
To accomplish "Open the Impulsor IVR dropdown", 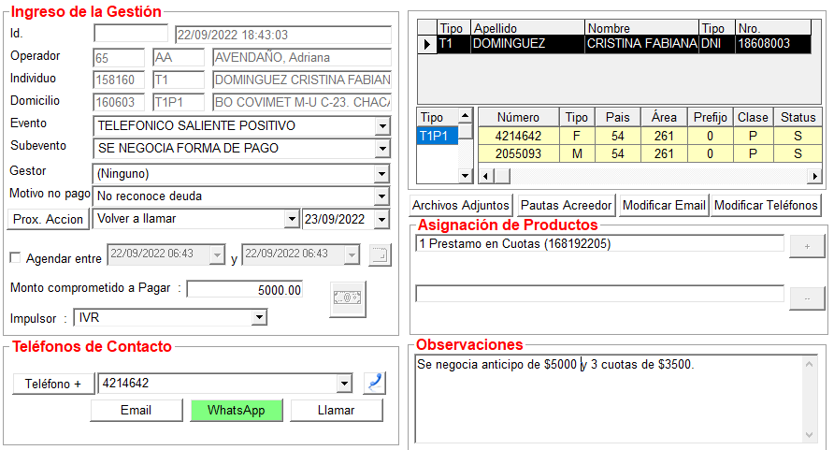I will [259, 318].
